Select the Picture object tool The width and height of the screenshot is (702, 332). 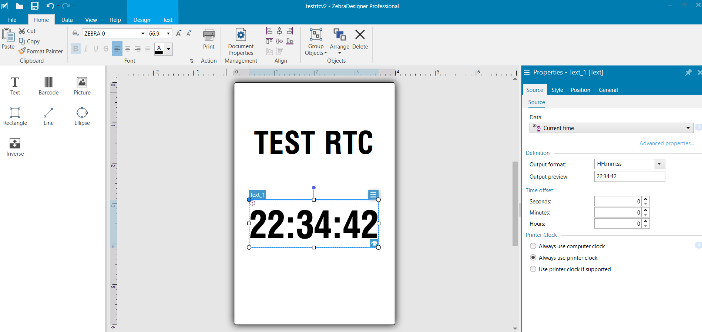tap(82, 86)
